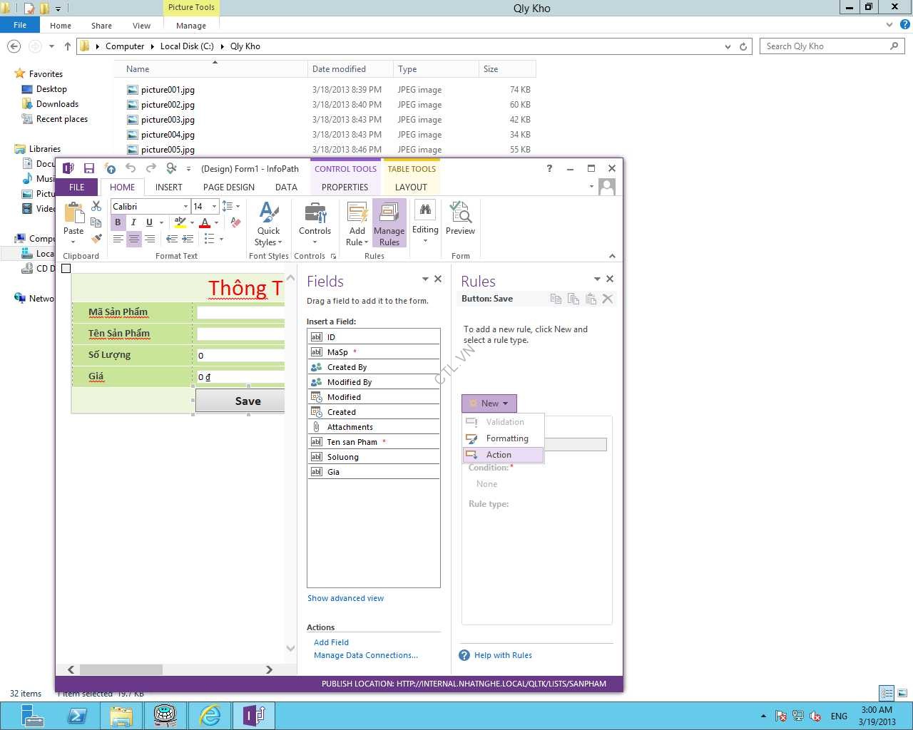Image resolution: width=913 pixels, height=730 pixels.
Task: Select the Format Painter brush icon
Action: pyautogui.click(x=96, y=239)
